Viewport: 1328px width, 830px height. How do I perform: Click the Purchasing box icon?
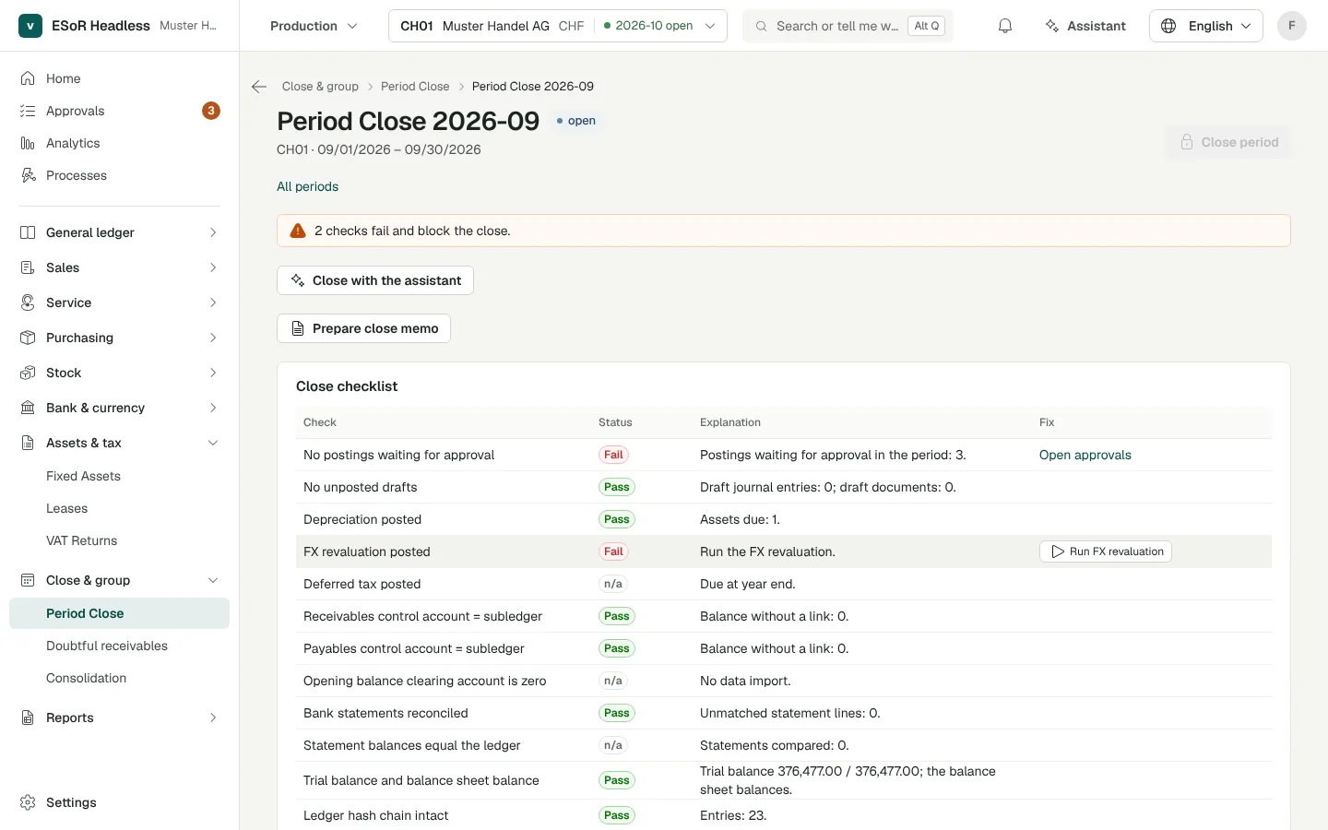tap(28, 338)
